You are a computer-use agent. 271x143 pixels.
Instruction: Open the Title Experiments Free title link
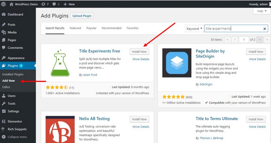tap(100, 51)
